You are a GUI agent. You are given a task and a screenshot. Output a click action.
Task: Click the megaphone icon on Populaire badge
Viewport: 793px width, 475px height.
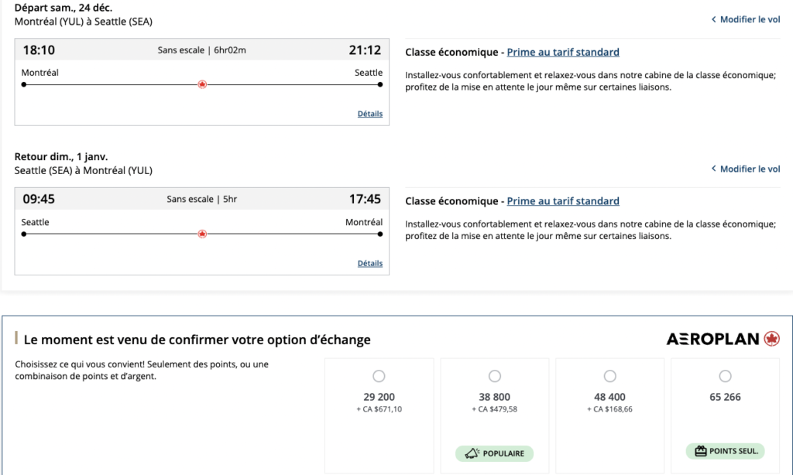[x=470, y=453]
